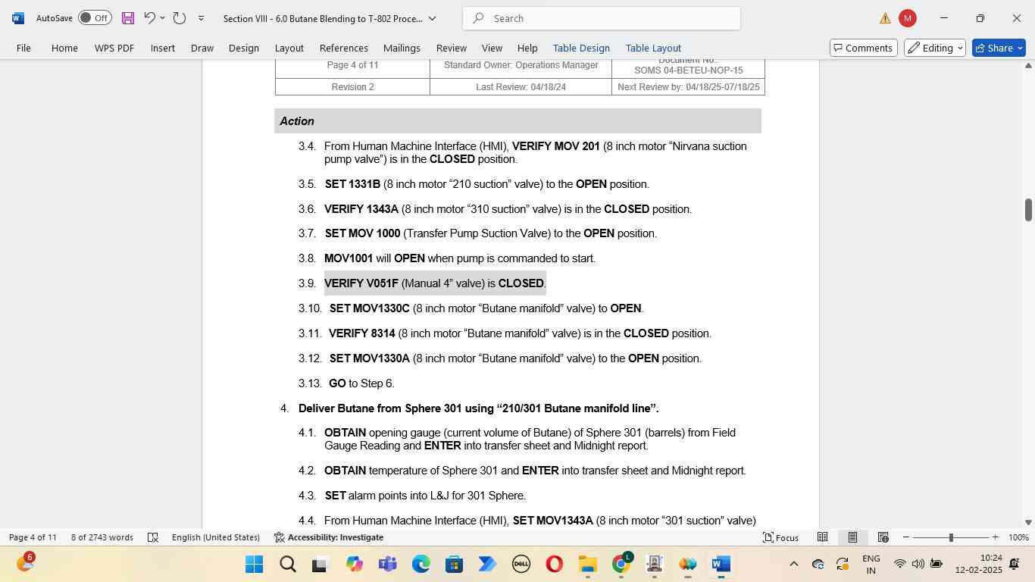
Task: Click the scroll up arrow
Action: 1028,66
